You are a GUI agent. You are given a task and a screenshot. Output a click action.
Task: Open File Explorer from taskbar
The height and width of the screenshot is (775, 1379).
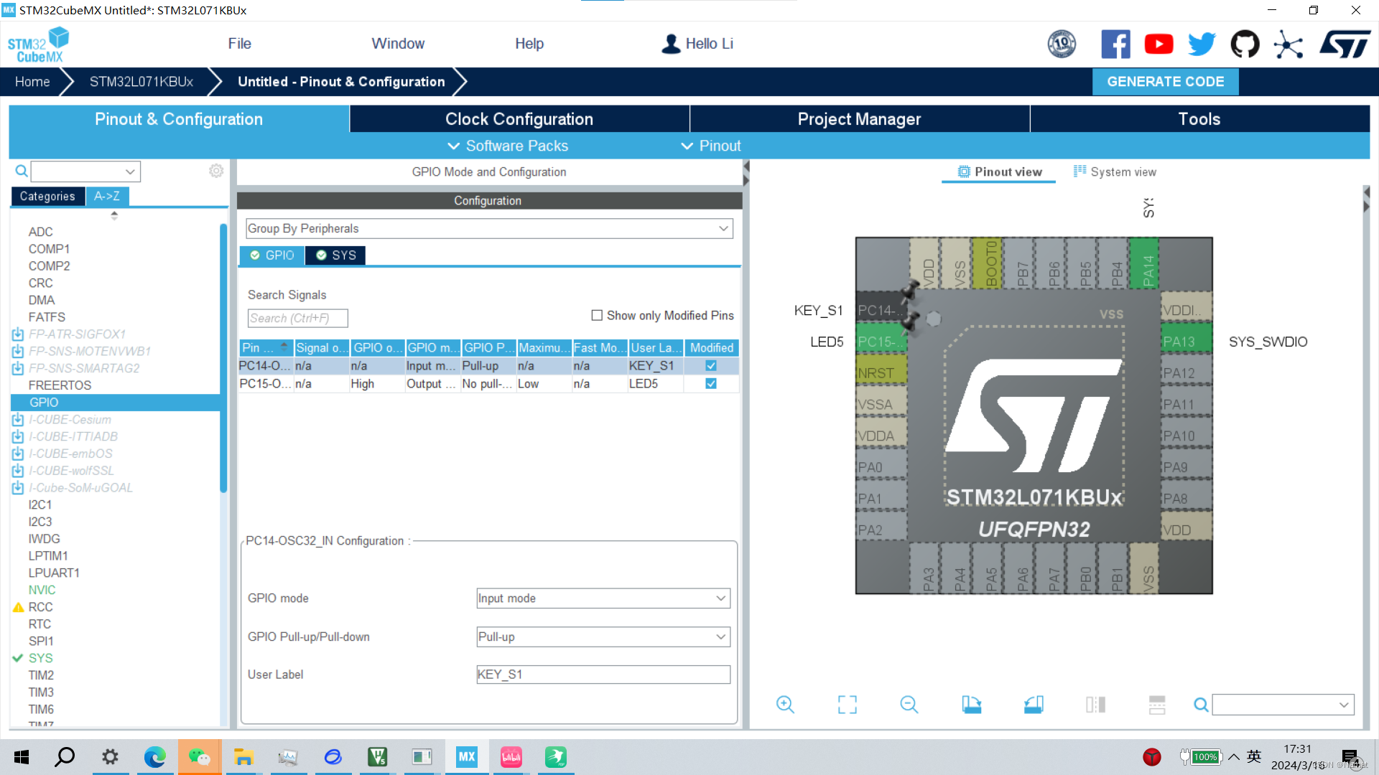tap(243, 757)
